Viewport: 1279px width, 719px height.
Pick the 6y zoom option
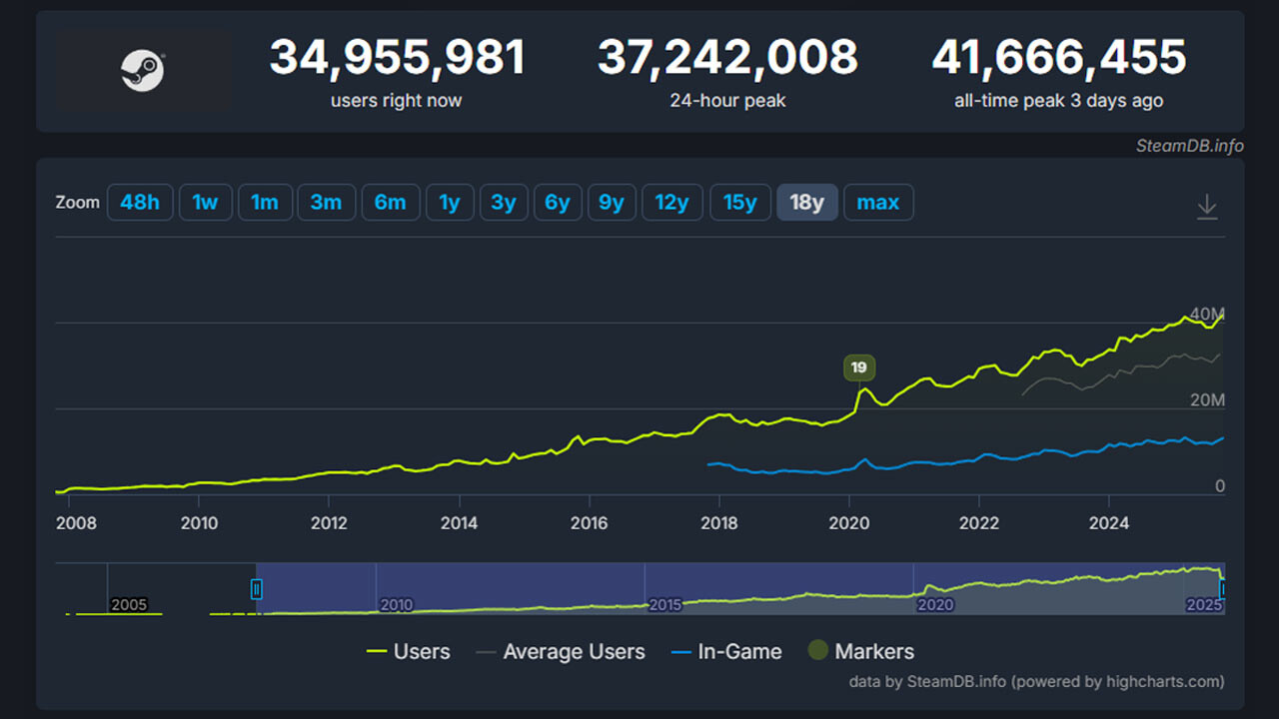pyautogui.click(x=558, y=203)
